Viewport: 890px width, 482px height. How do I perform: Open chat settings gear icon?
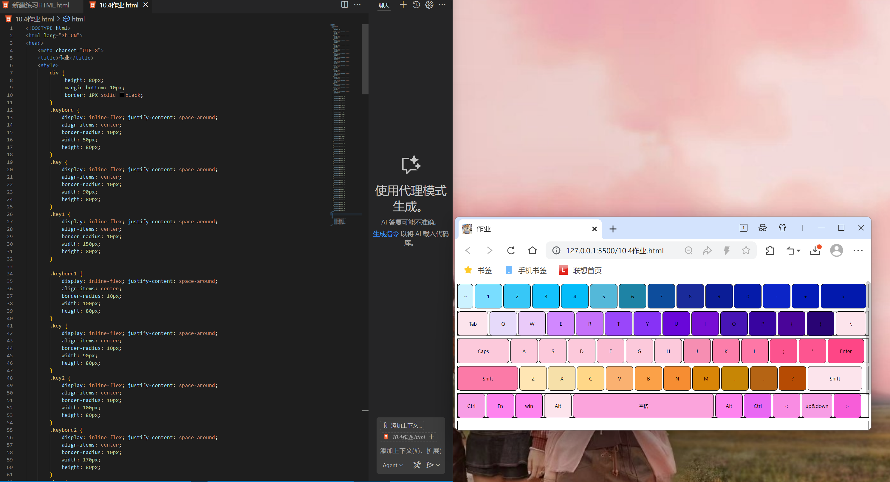click(429, 4)
